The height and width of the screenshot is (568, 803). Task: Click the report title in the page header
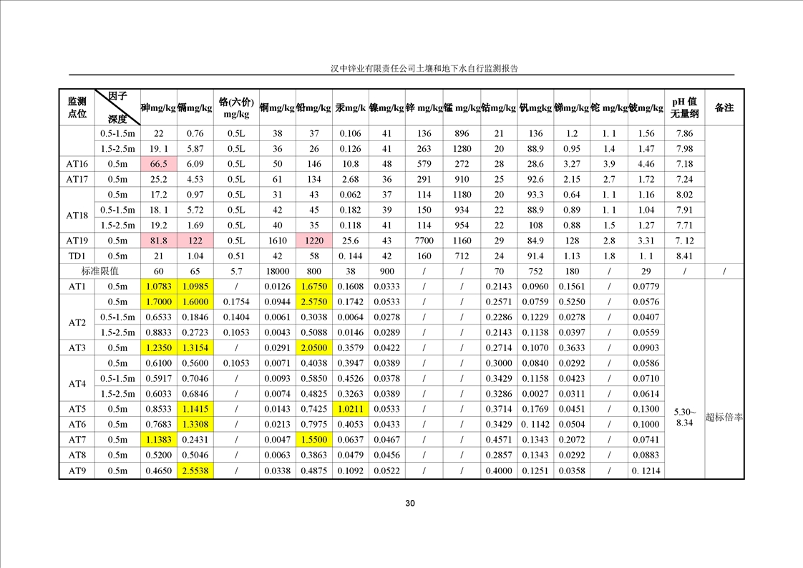(x=424, y=69)
